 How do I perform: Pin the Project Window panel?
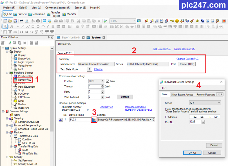coord(49,37)
